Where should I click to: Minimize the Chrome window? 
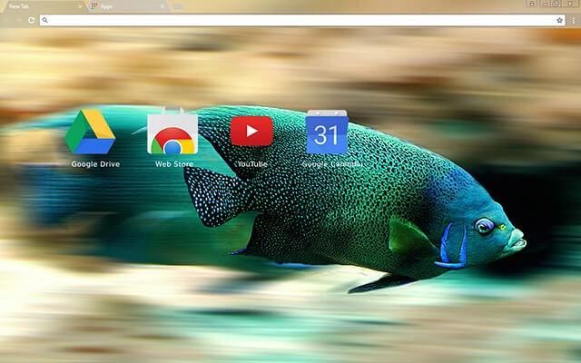point(544,4)
